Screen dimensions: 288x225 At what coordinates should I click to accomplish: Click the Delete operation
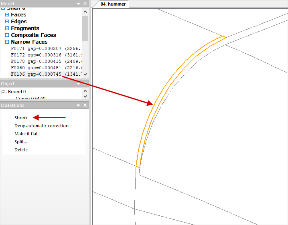21,150
